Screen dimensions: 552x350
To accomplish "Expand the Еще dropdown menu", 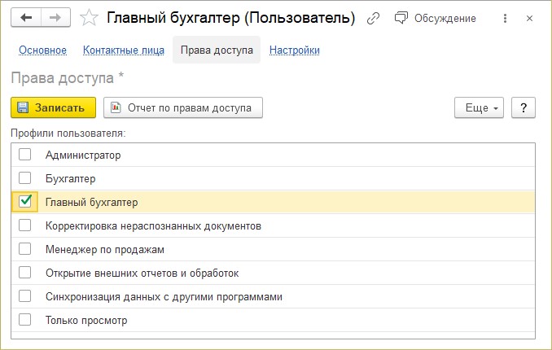I will pyautogui.click(x=479, y=107).
